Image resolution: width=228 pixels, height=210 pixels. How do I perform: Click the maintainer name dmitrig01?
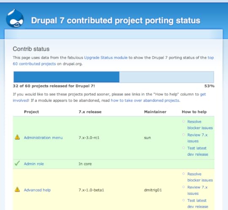click(153, 190)
